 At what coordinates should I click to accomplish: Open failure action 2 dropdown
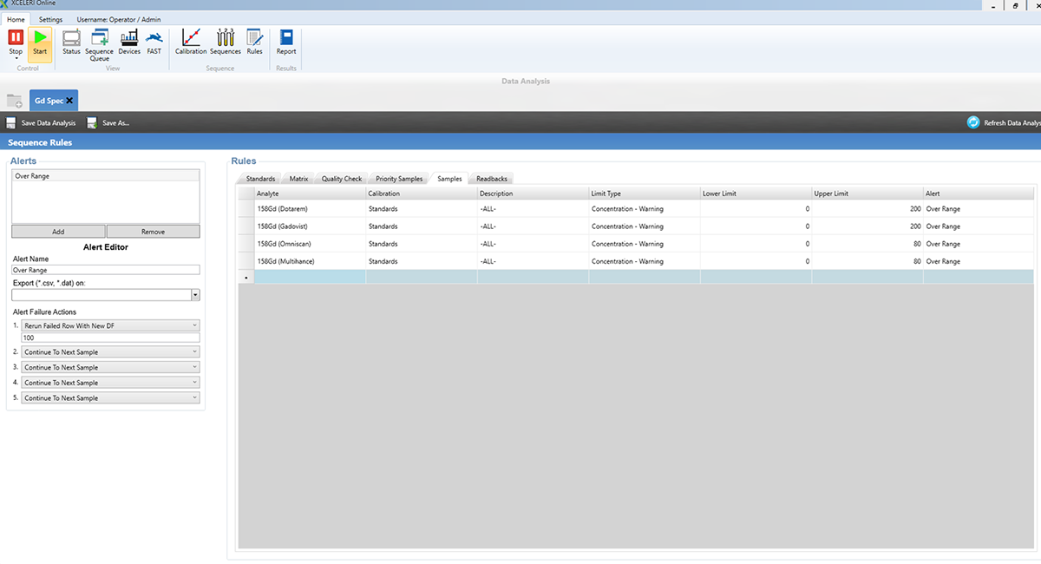(x=111, y=352)
